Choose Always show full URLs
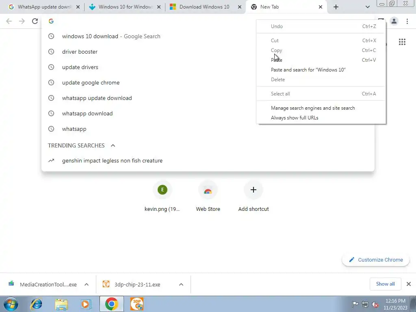This screenshot has width=416, height=312. pos(321,118)
